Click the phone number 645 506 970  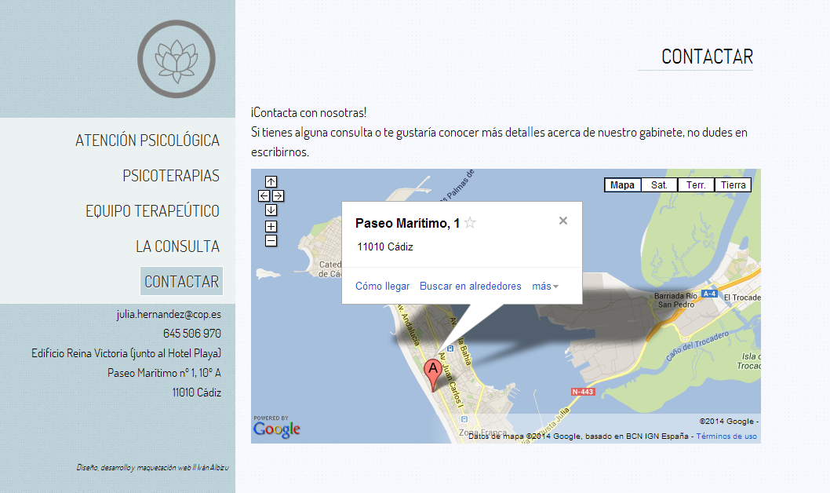(192, 334)
